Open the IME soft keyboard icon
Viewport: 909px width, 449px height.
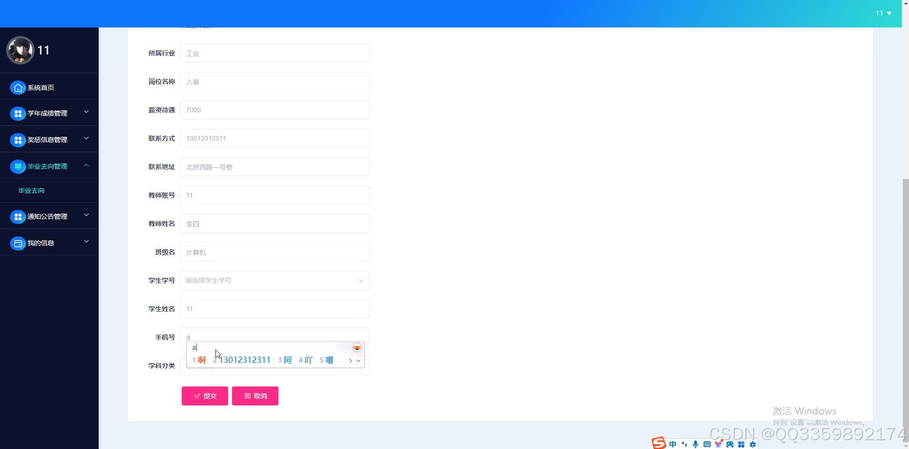point(707,444)
